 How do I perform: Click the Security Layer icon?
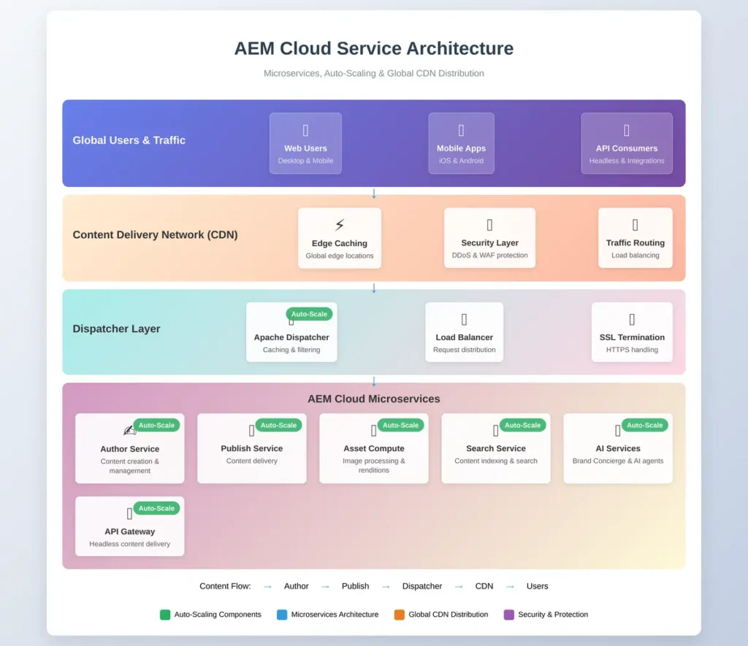tap(489, 225)
